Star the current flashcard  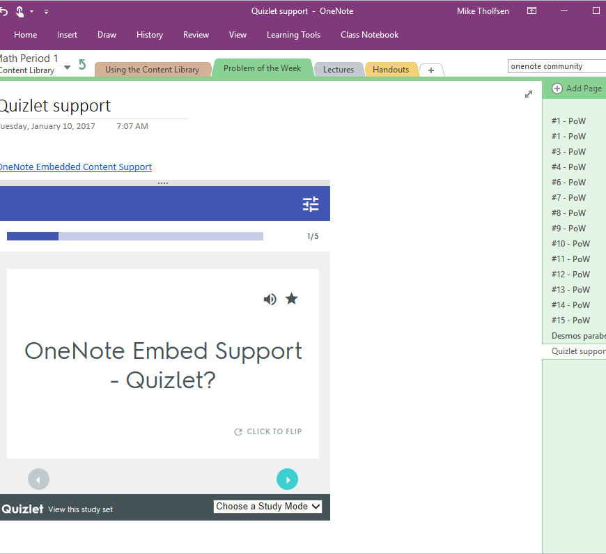tap(292, 299)
